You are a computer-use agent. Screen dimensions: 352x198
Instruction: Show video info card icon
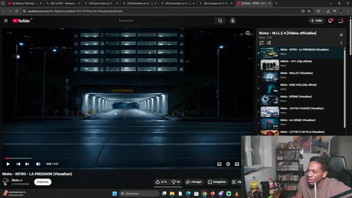pyautogui.click(x=248, y=33)
